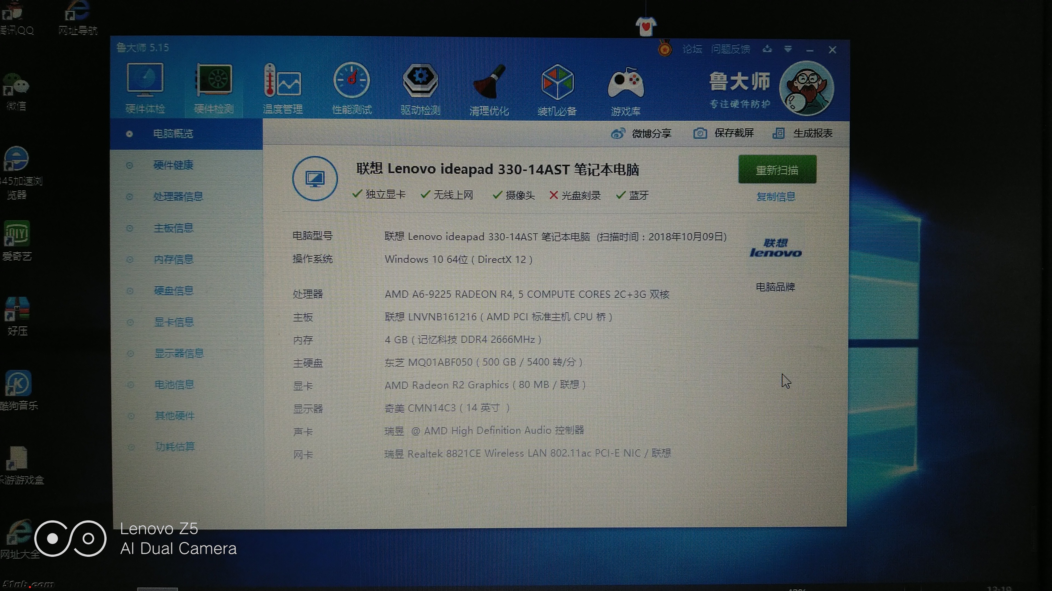Image resolution: width=1052 pixels, height=591 pixels.
Task: Switch to 内存信息 sidebar tab
Action: 174,259
